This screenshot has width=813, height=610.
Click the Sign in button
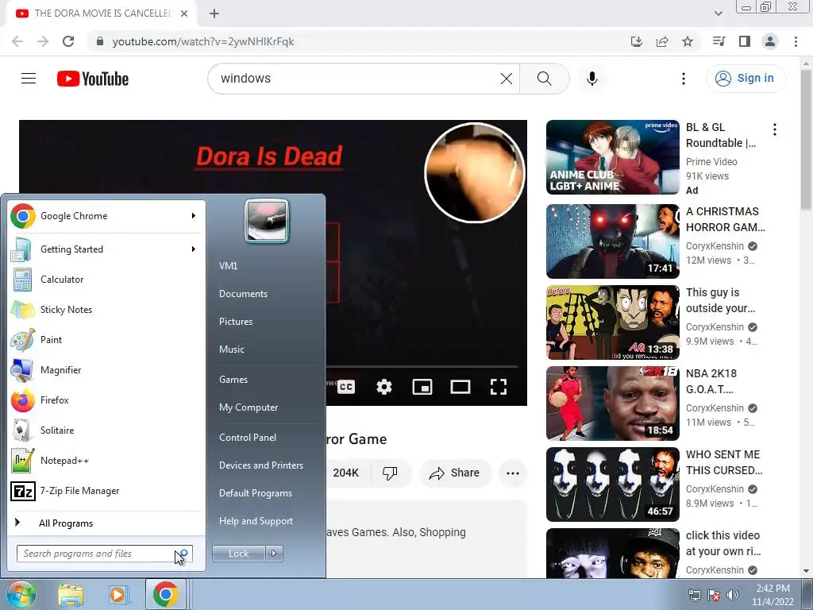click(746, 79)
